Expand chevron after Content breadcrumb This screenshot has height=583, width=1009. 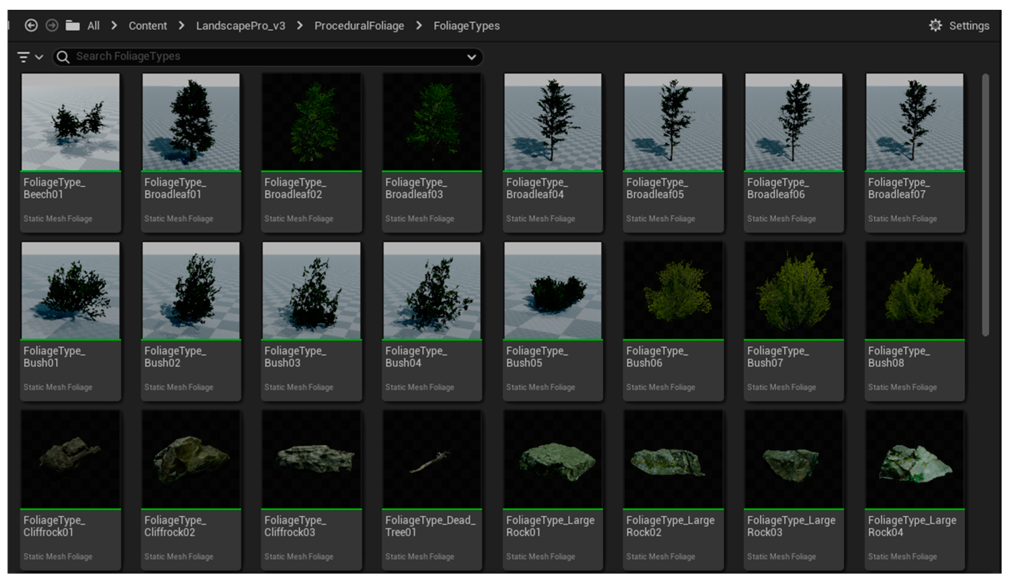pos(181,26)
